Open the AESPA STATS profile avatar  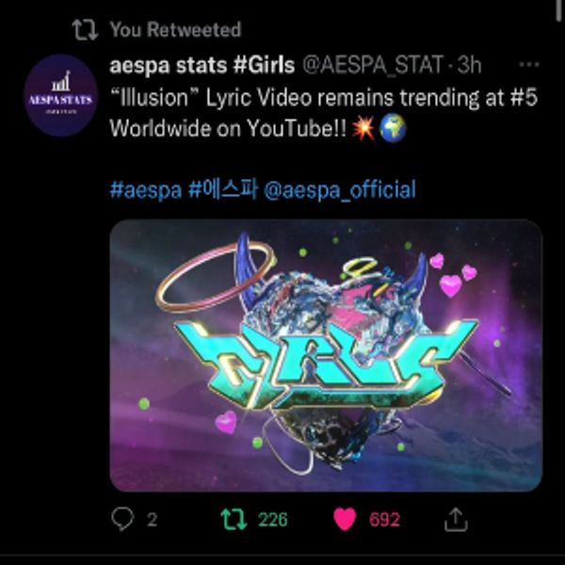tap(60, 95)
